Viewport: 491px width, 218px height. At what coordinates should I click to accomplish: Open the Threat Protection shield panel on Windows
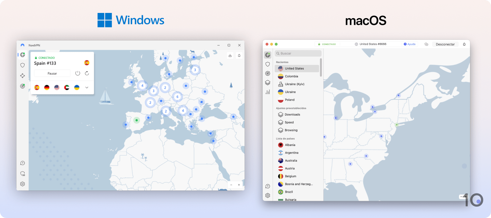22,65
